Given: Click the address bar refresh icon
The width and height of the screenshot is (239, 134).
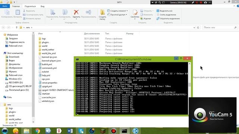Looking at the screenshot, I should point(198,28).
